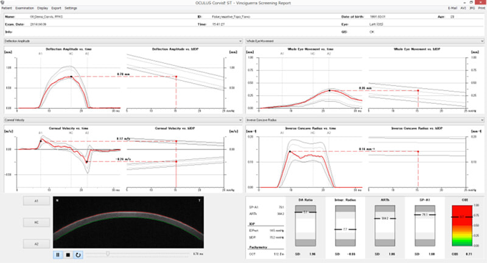Click the Whole Eye Movement vs. time graph
Viewport: 487px width, 263px height.
tap(310, 83)
